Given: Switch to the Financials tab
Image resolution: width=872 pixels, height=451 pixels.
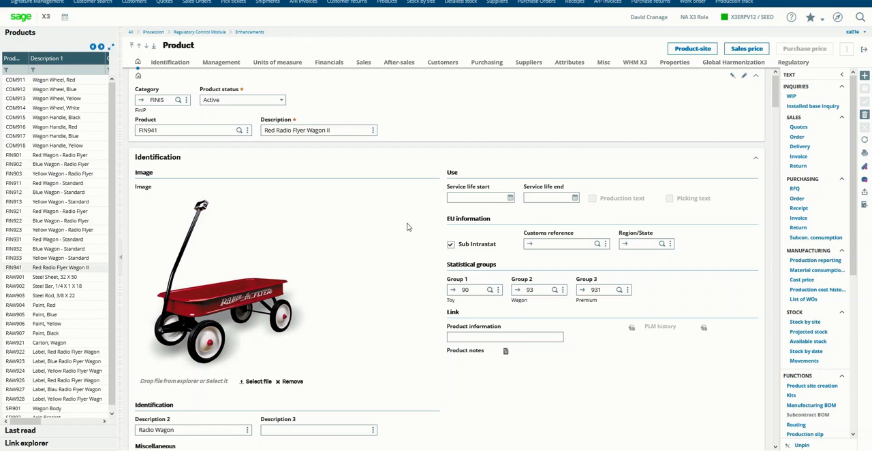Looking at the screenshot, I should pyautogui.click(x=329, y=63).
